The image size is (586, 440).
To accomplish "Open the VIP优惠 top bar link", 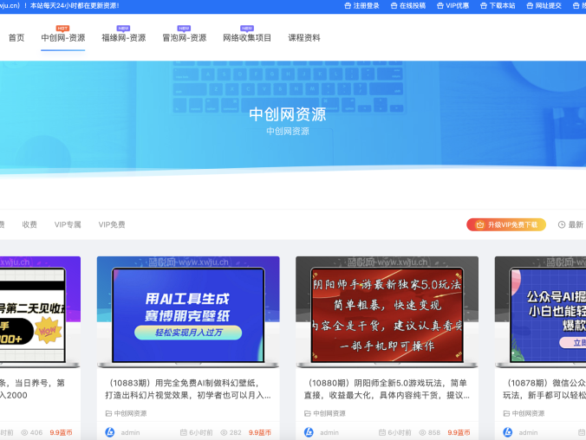I will 457,5.
